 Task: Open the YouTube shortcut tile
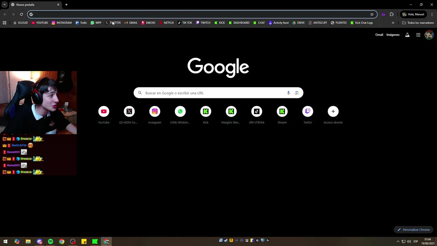point(104,115)
